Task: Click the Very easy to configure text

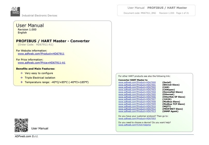Action: pyautogui.click(x=39, y=73)
